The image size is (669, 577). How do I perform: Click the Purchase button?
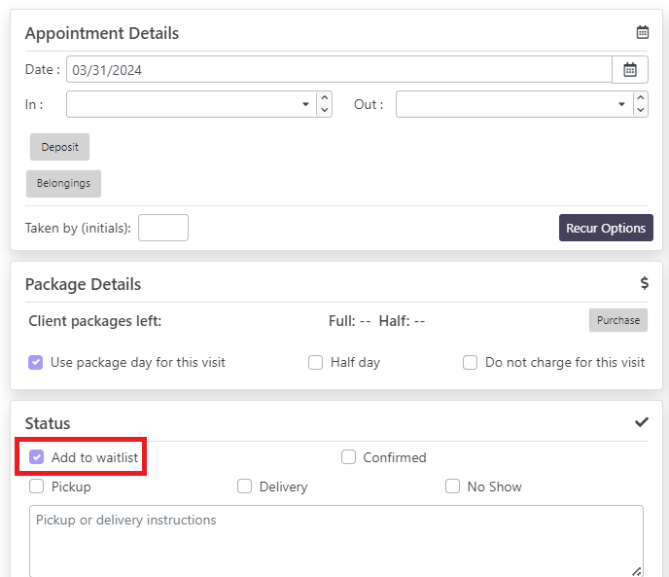click(x=618, y=320)
